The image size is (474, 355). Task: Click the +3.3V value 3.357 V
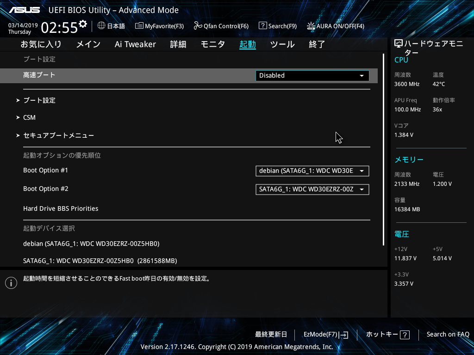pos(404,284)
